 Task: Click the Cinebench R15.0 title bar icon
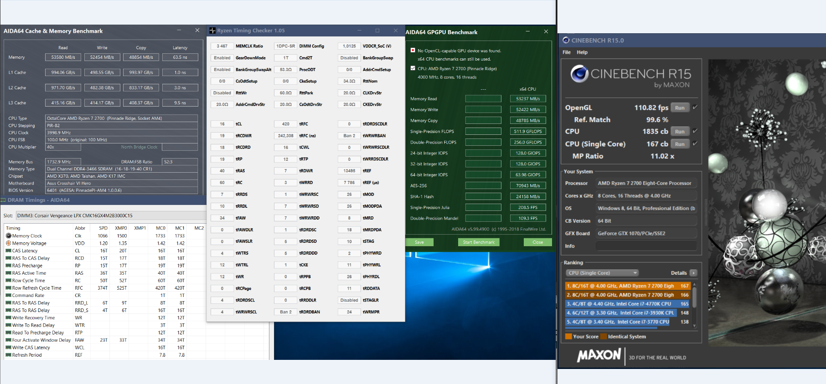coord(566,40)
